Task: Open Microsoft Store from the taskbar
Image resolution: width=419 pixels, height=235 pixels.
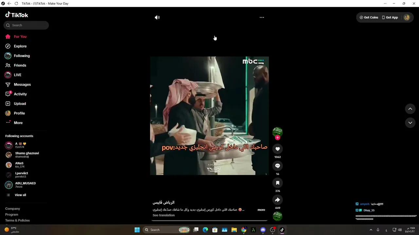Action: click(215, 230)
